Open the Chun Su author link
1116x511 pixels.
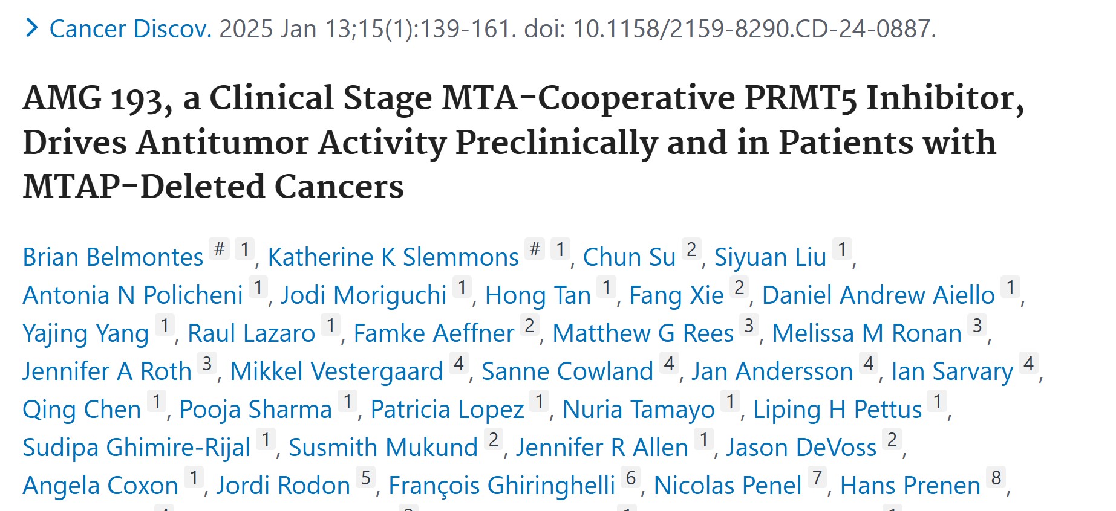pyautogui.click(x=628, y=257)
